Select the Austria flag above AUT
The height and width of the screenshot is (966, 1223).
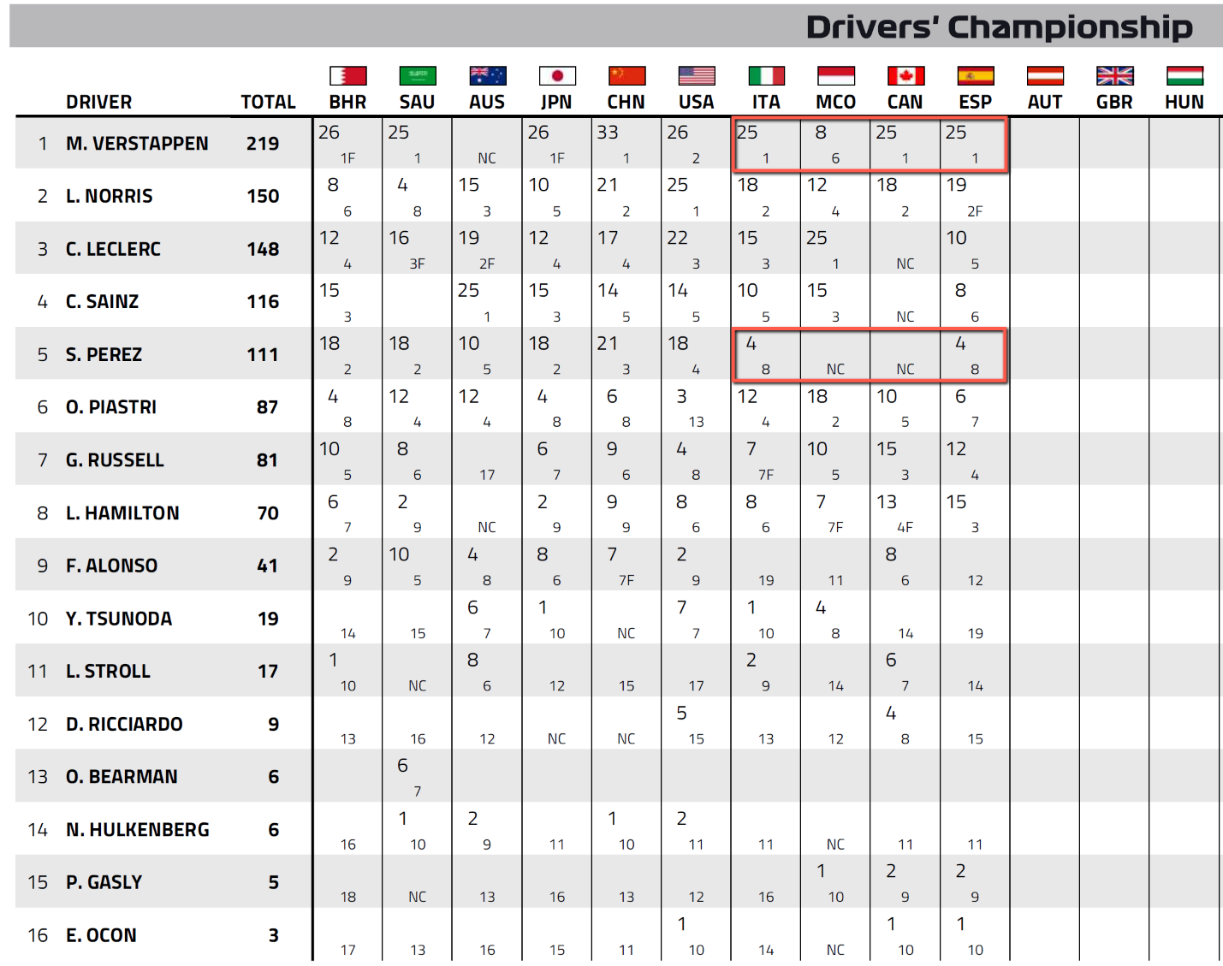pos(1045,76)
